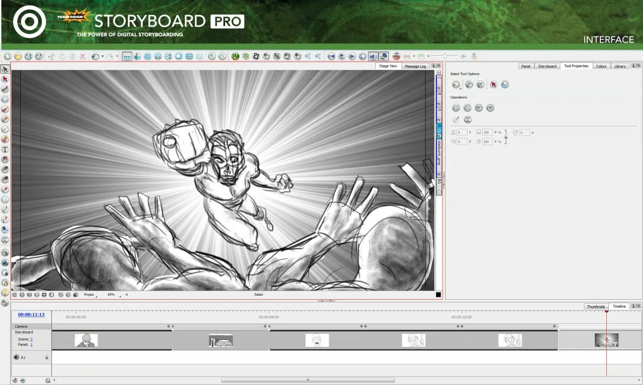Click the red X Delete icon
Viewport: 643px width, 385px height.
[x=83, y=57]
